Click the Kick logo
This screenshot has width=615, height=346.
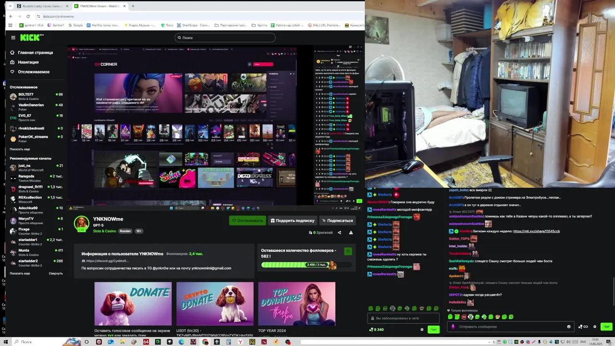coord(31,37)
